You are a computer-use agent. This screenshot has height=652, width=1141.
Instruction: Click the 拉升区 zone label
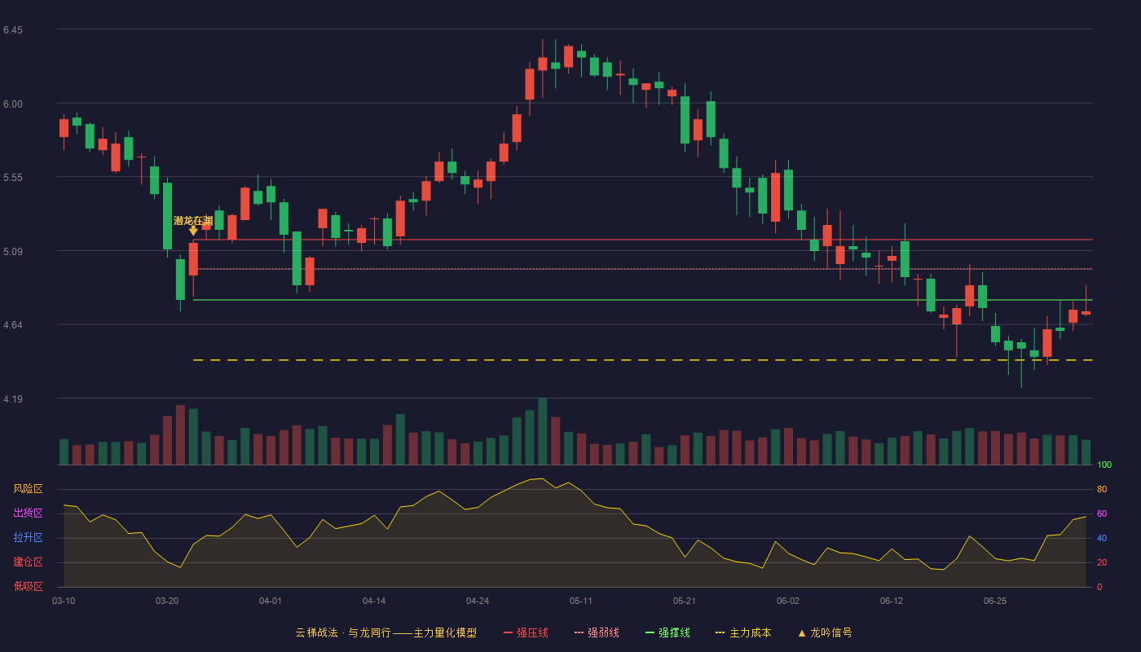pyautogui.click(x=29, y=538)
